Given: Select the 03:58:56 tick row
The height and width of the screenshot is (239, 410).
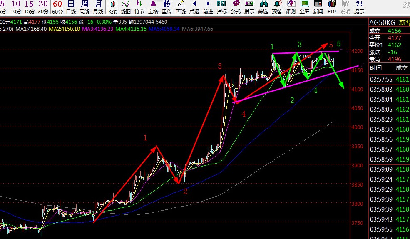Looking at the screenshot, I should [x=389, y=139].
